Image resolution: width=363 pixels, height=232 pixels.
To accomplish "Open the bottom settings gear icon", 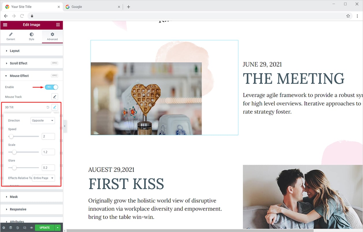I will pos(4,228).
